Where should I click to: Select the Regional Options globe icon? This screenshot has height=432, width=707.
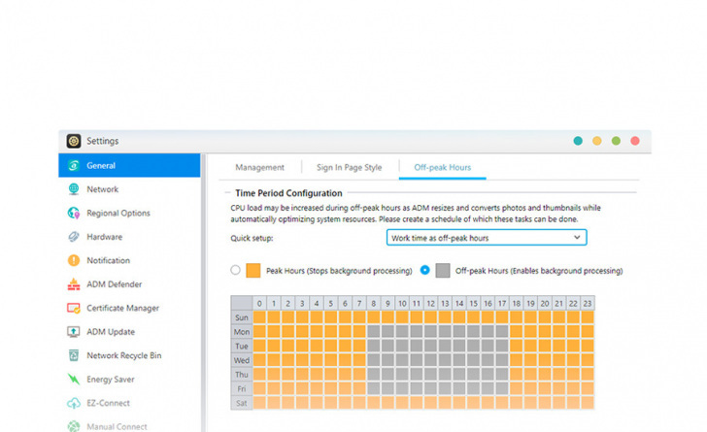74,213
